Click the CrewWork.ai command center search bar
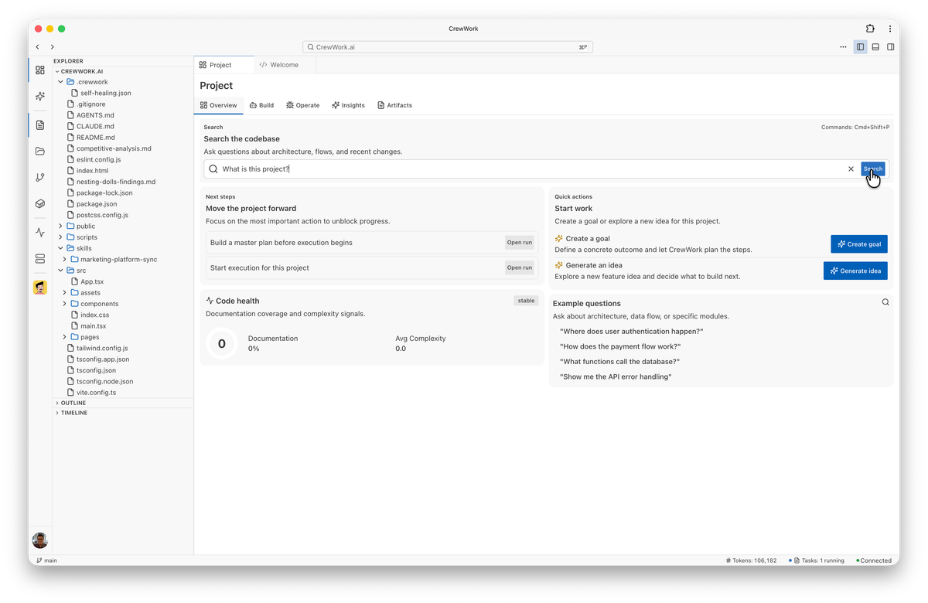Screen dimensions: 928x603 447,47
